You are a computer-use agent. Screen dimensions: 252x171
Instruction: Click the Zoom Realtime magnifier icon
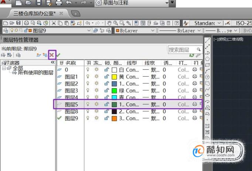116,23
